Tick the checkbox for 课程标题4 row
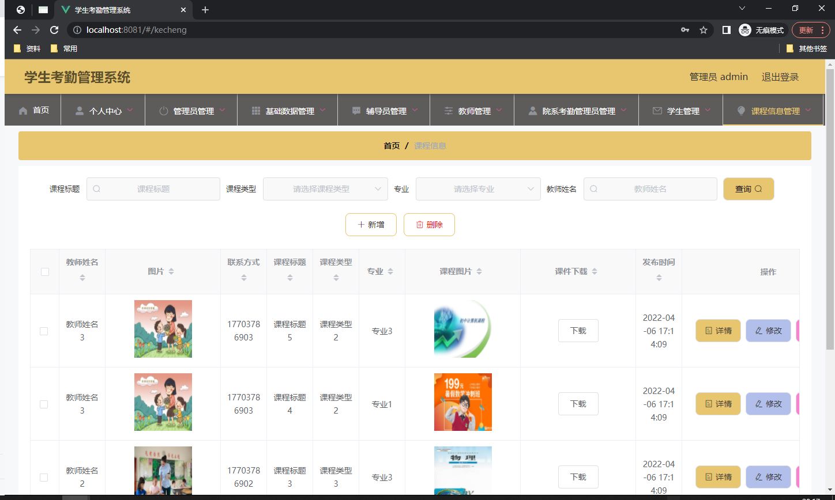The width and height of the screenshot is (835, 500). 44,404
